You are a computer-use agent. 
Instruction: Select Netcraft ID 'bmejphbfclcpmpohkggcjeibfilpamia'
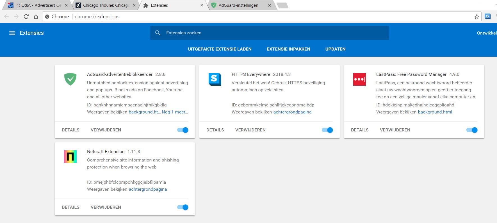coord(130,182)
